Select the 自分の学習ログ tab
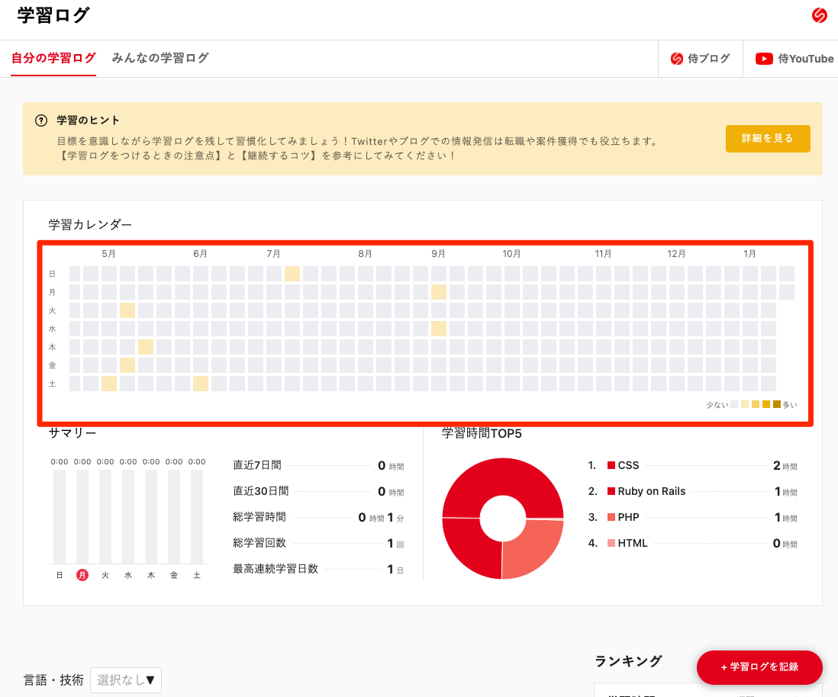The width and height of the screenshot is (838, 697). pos(52,58)
